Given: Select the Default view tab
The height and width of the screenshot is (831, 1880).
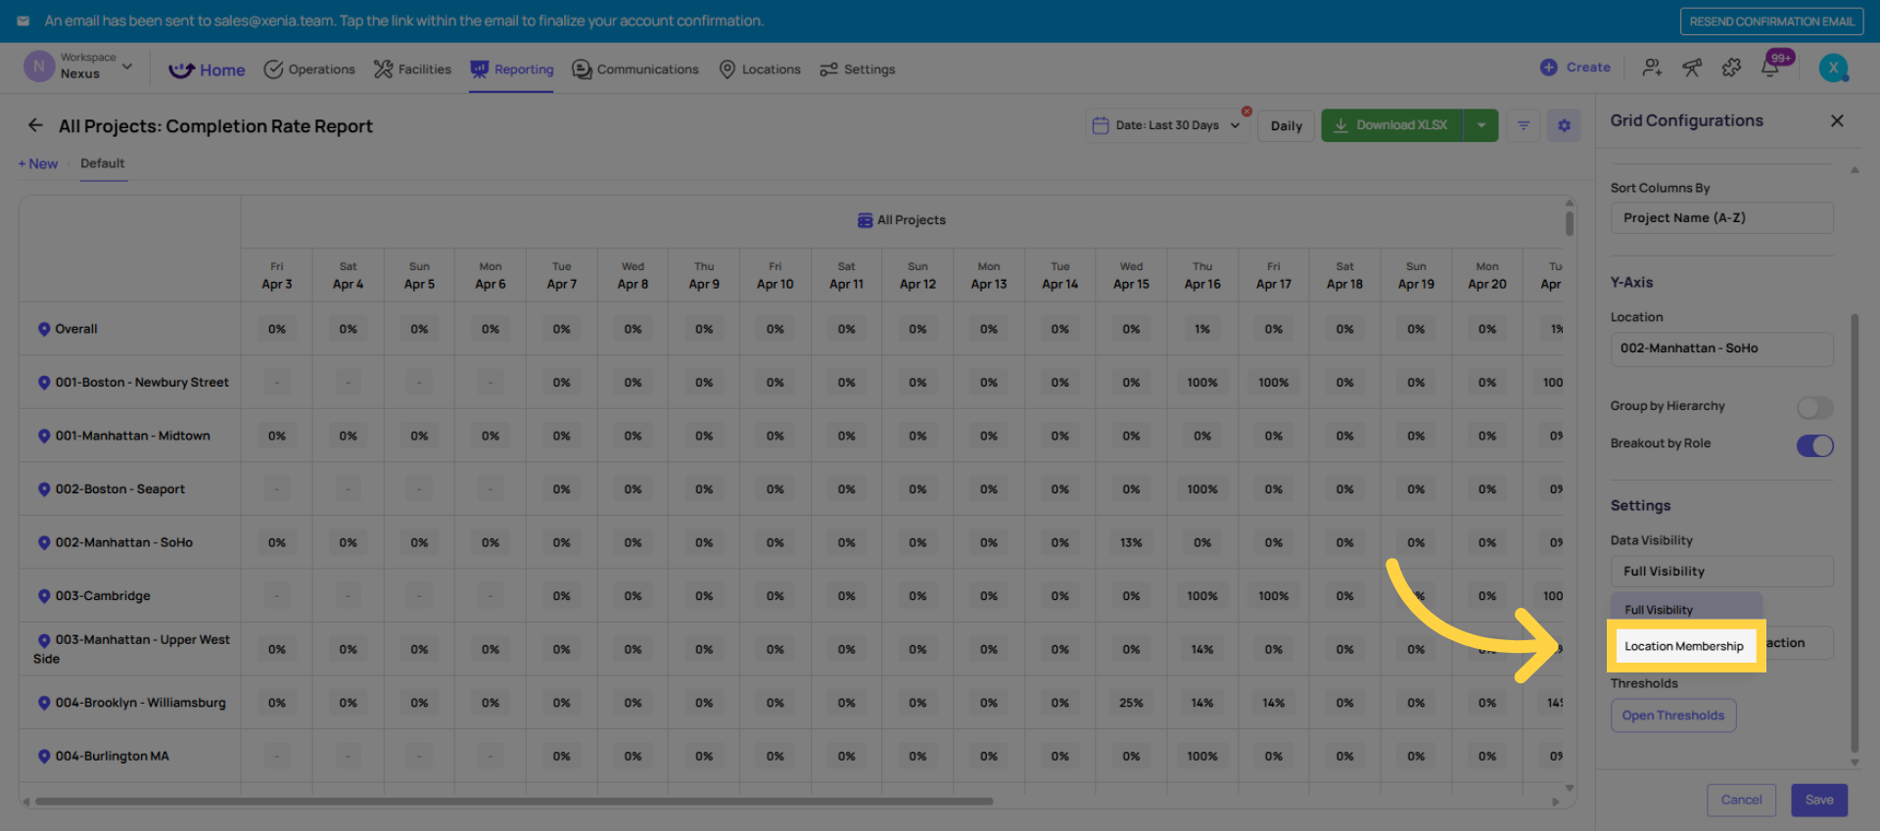Looking at the screenshot, I should point(103,163).
